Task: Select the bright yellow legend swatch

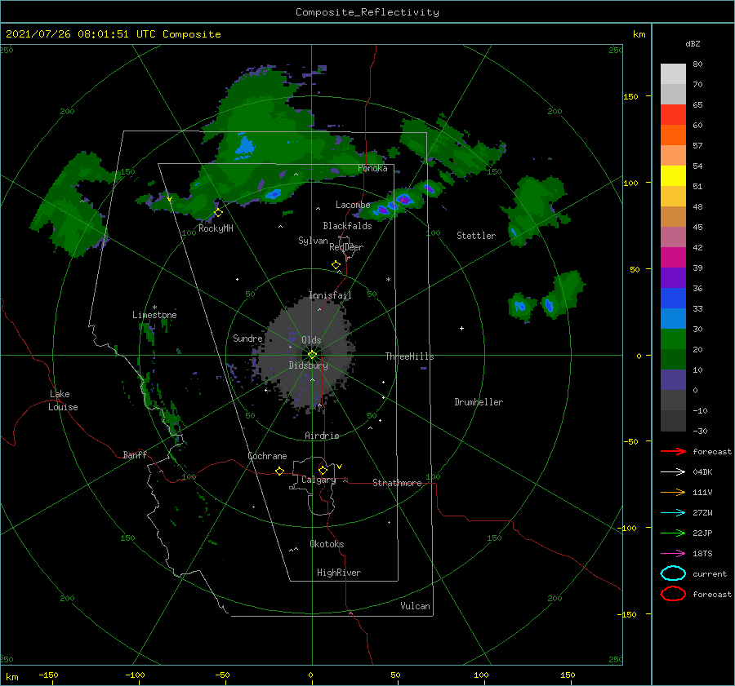Action: [673, 175]
